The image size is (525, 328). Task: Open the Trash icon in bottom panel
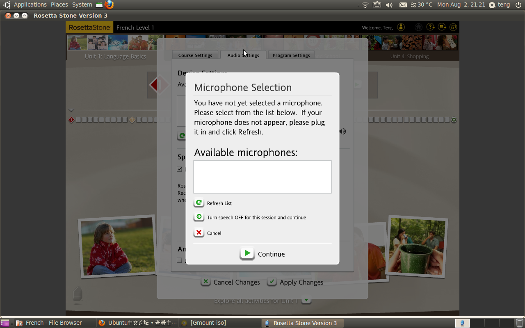519,323
